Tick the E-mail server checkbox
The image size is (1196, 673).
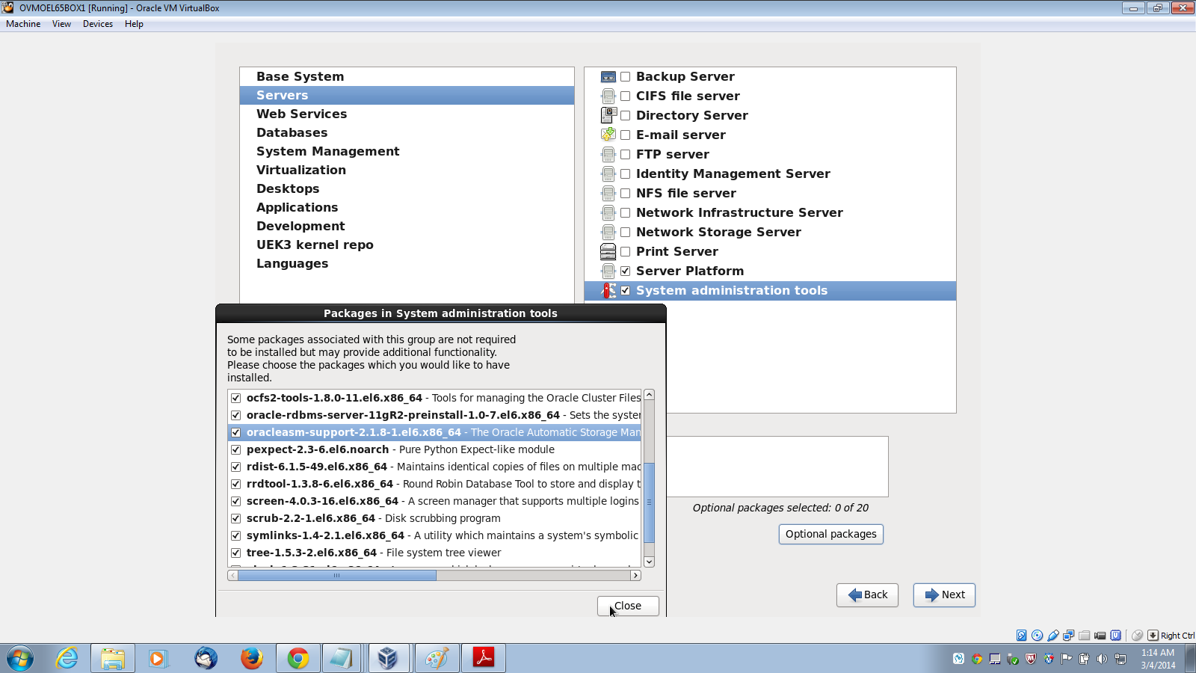pos(626,135)
